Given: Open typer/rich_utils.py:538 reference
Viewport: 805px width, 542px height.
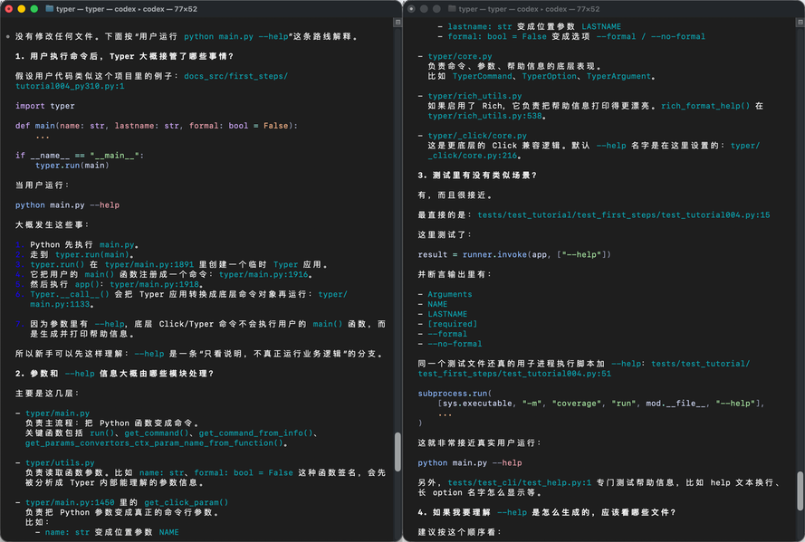Looking at the screenshot, I should point(485,116).
